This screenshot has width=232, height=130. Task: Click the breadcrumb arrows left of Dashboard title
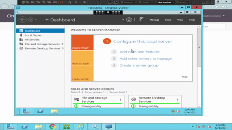47,20
